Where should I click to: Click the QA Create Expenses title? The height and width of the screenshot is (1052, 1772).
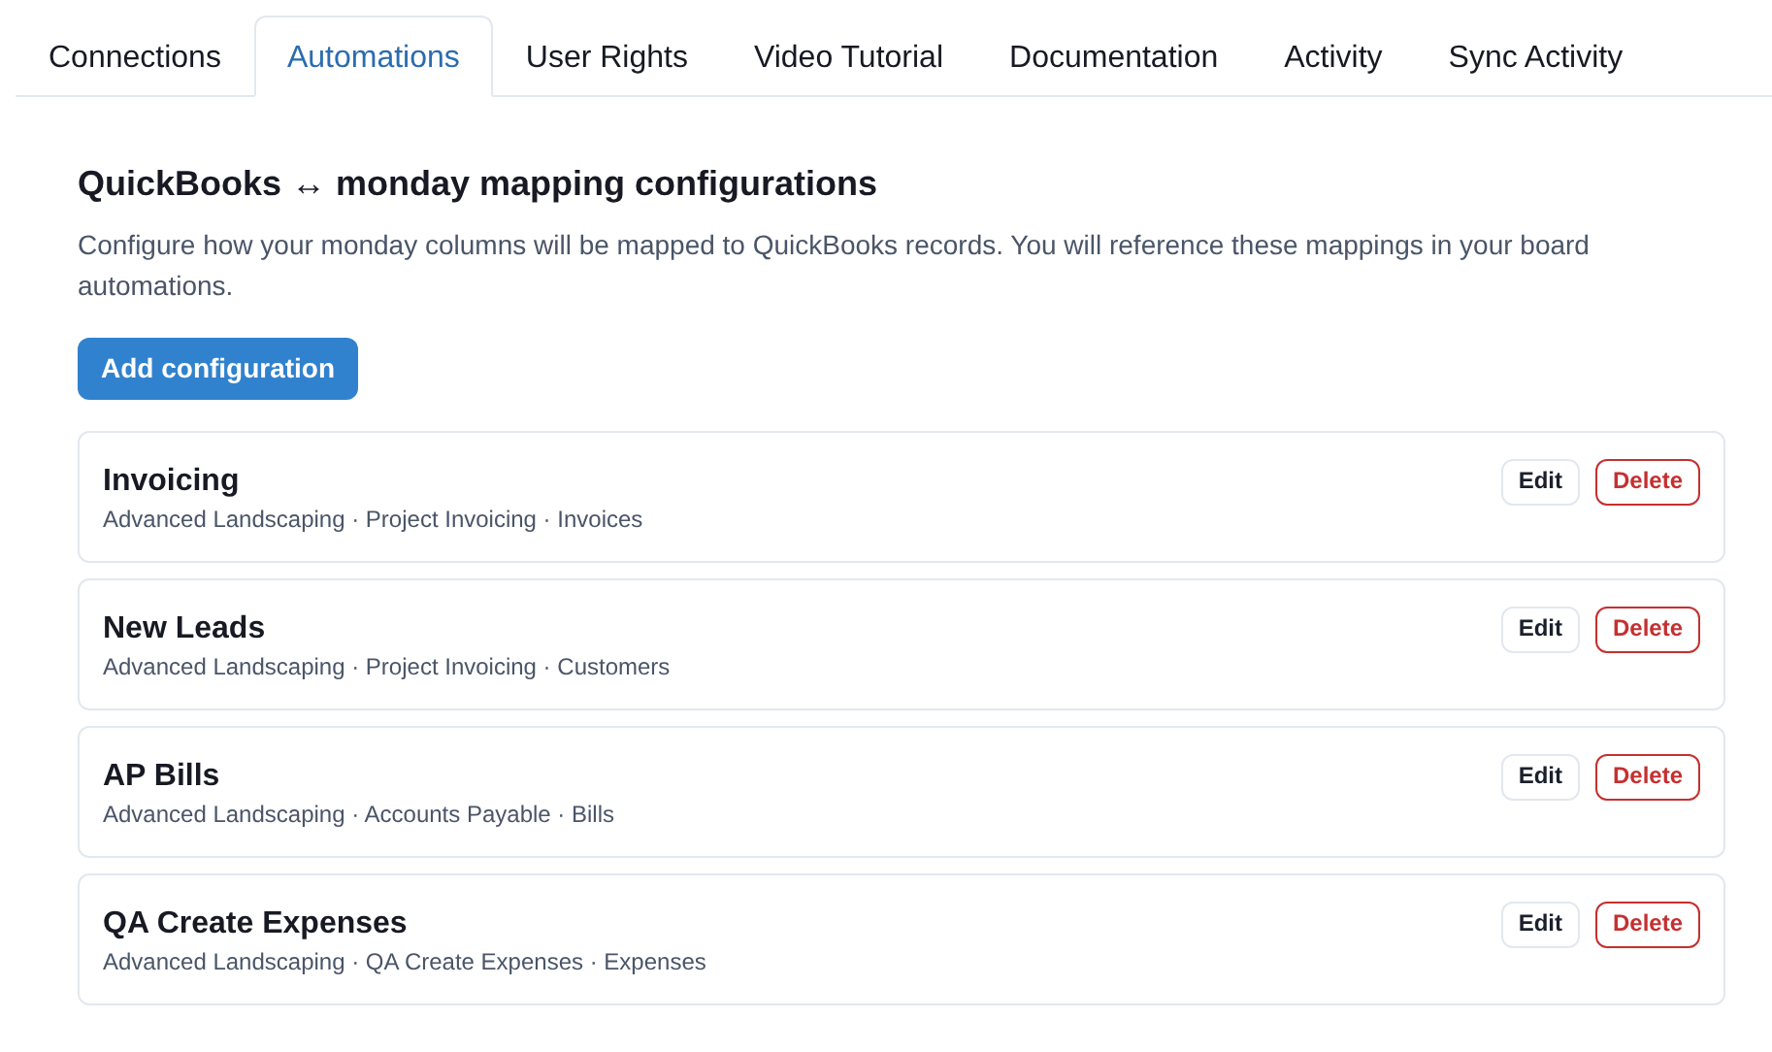tap(254, 923)
